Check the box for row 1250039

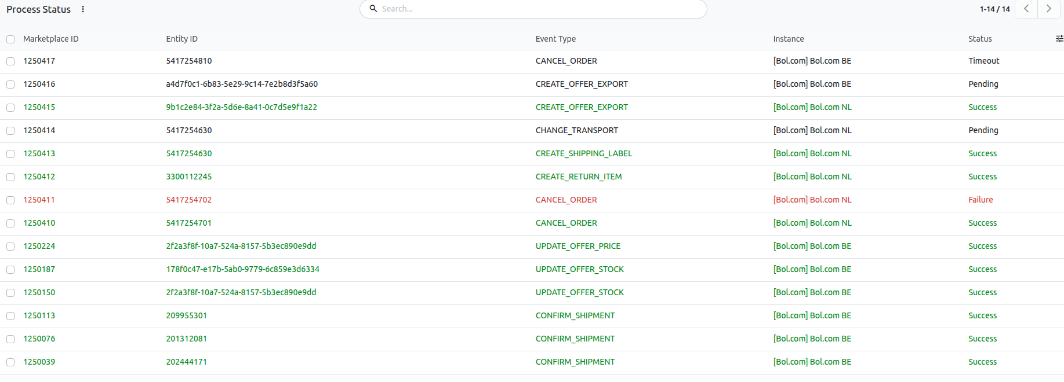pyautogui.click(x=10, y=362)
